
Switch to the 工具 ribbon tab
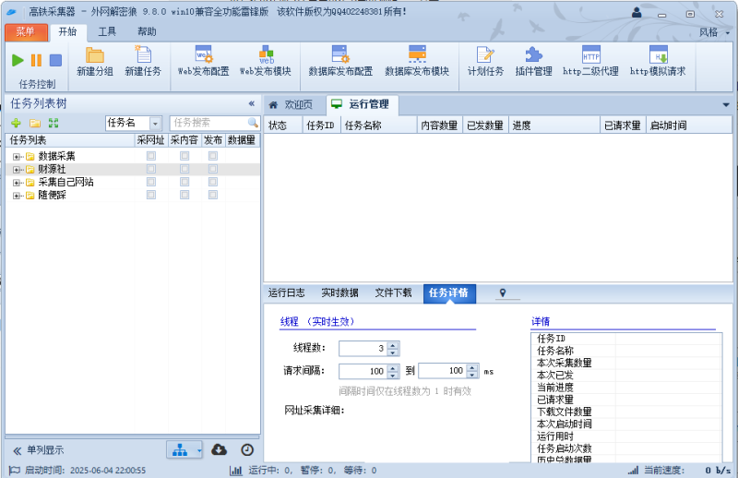click(108, 31)
